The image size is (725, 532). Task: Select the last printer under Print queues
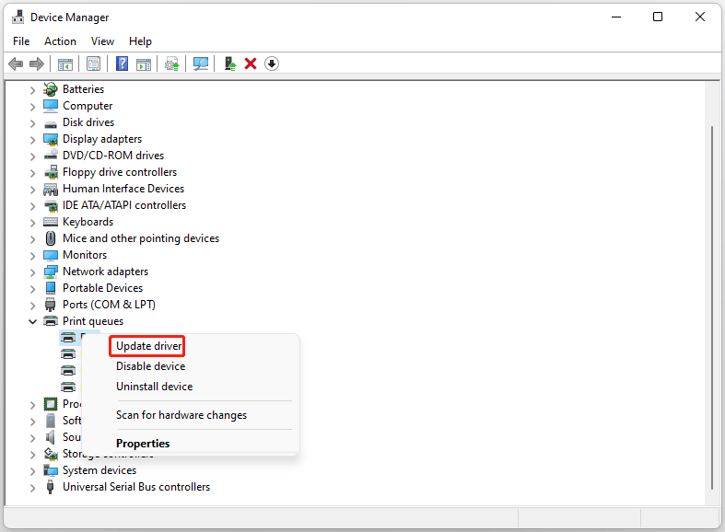pyautogui.click(x=68, y=387)
